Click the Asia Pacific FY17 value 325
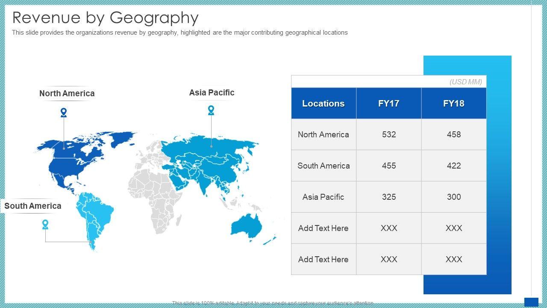The image size is (547, 308). (x=388, y=197)
